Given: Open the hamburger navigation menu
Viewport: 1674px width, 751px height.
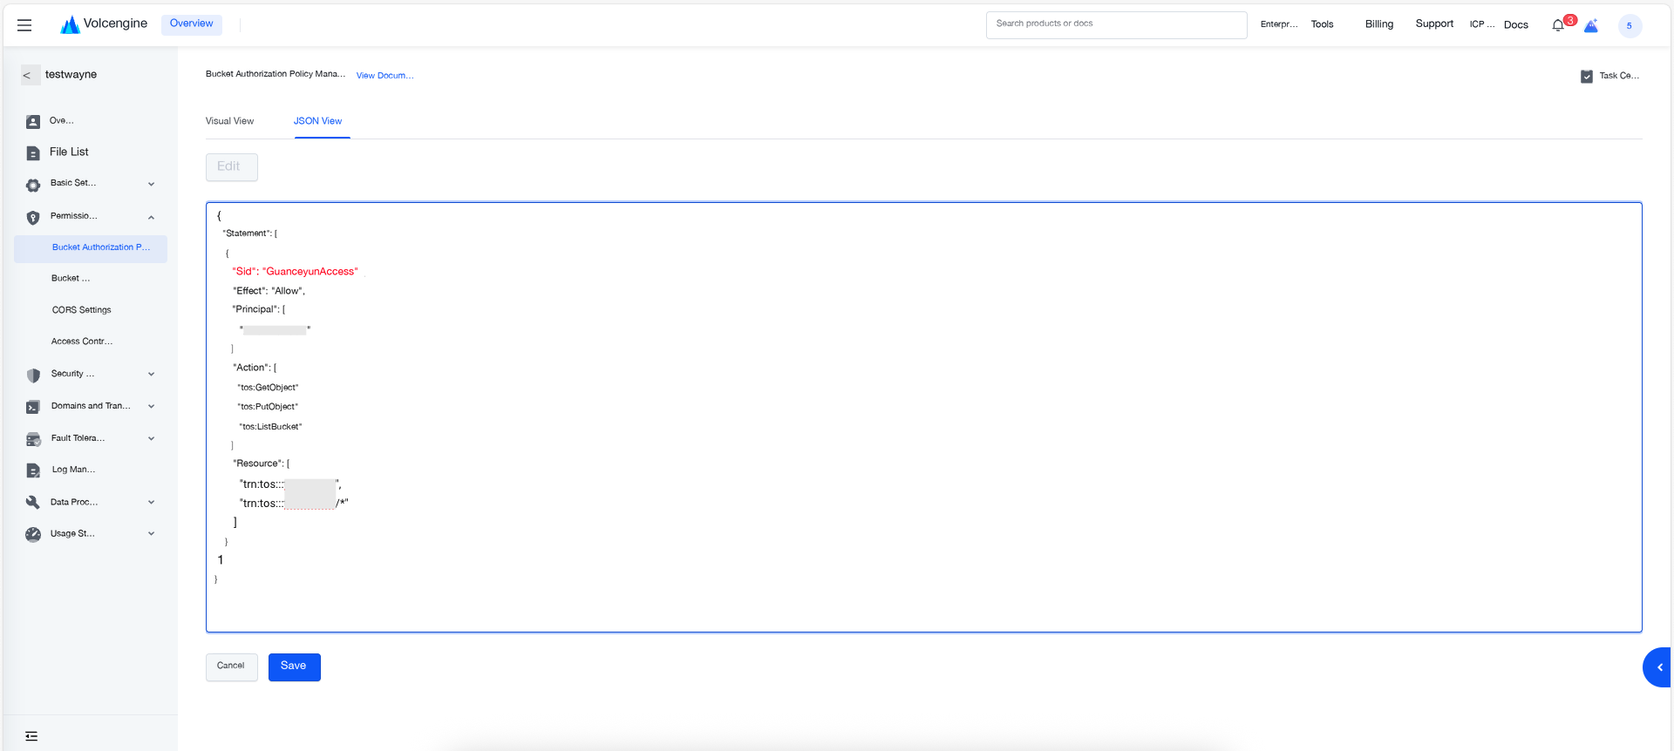Looking at the screenshot, I should (24, 25).
